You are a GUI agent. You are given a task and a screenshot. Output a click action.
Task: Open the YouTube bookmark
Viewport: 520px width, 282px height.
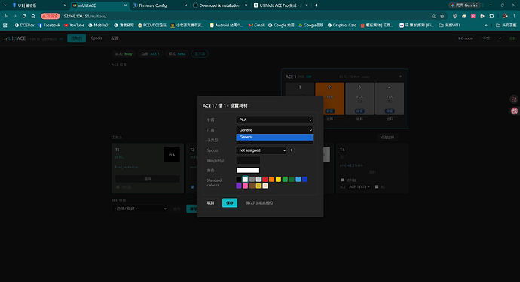(74, 25)
